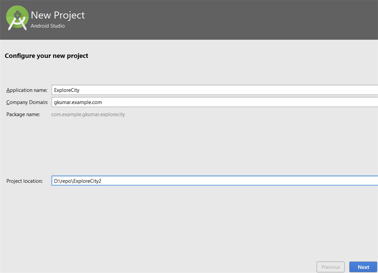The width and height of the screenshot is (378, 273).
Task: Click the Android Studio logo icon
Action: click(17, 18)
